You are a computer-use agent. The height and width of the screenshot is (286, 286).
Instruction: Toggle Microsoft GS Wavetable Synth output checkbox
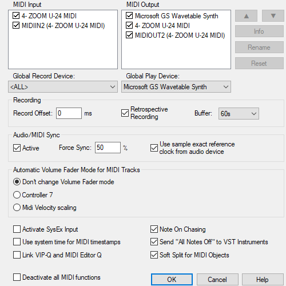tap(129, 15)
